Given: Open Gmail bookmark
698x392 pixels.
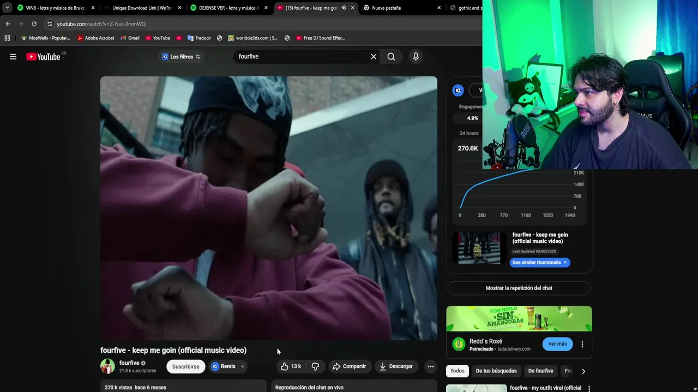Looking at the screenshot, I should tap(130, 38).
